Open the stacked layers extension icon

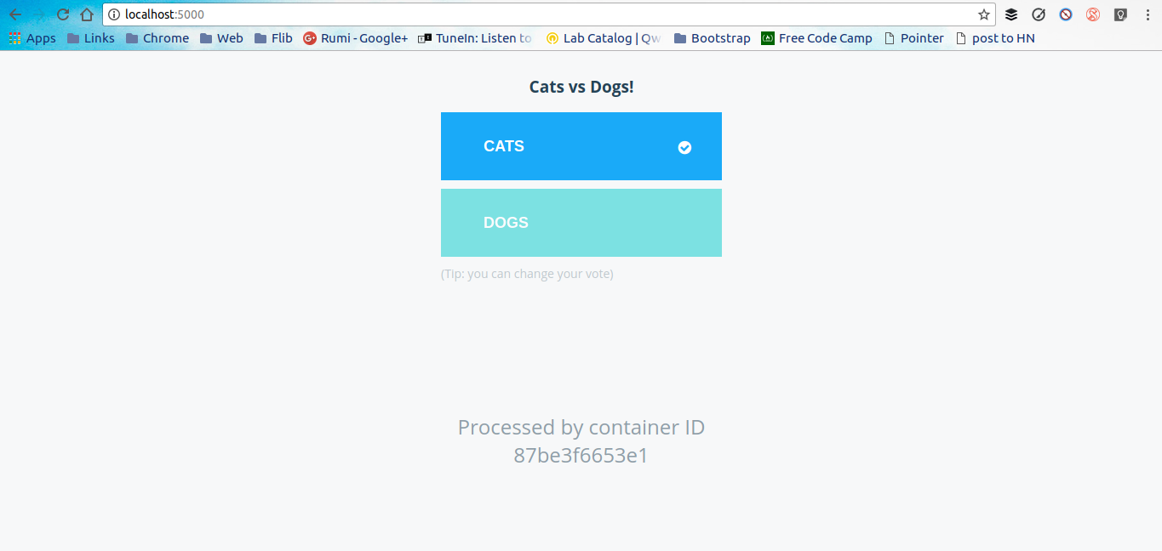(1011, 14)
